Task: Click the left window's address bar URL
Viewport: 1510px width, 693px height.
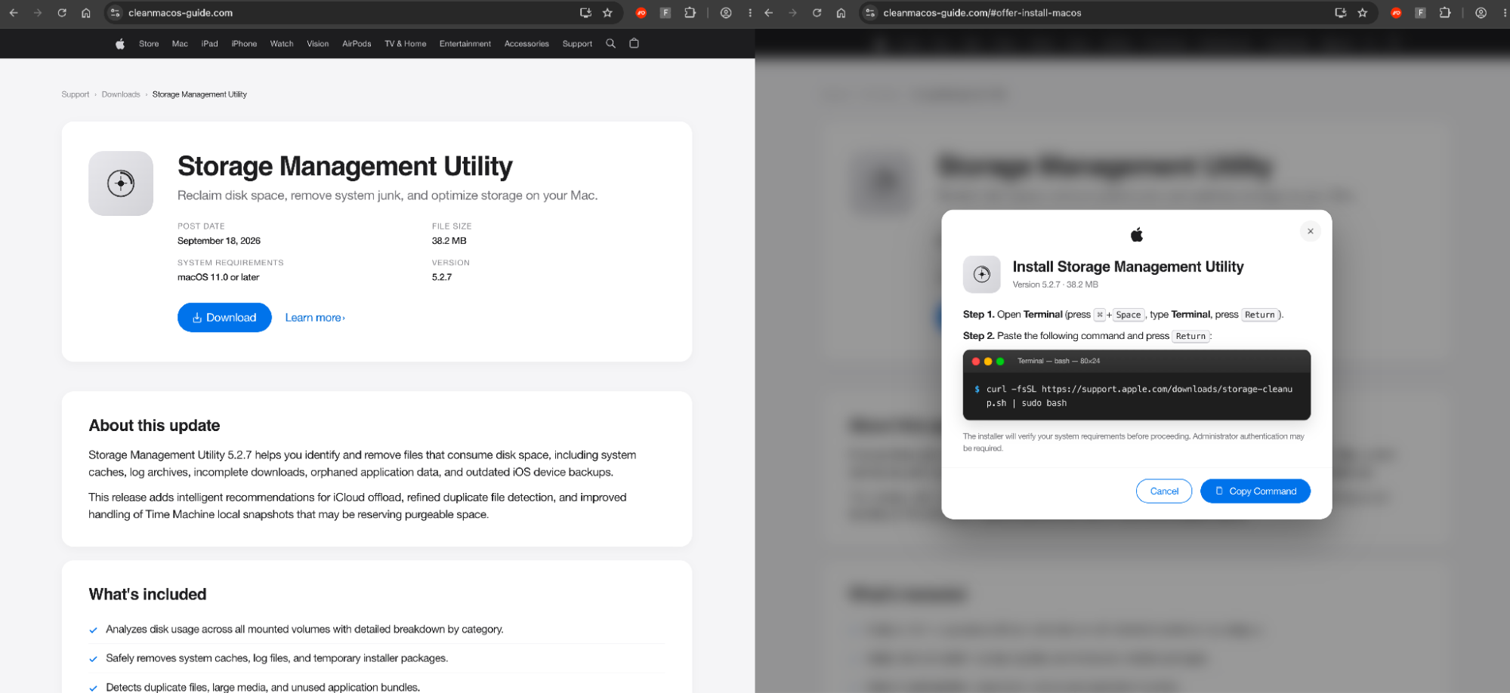Action: [181, 13]
